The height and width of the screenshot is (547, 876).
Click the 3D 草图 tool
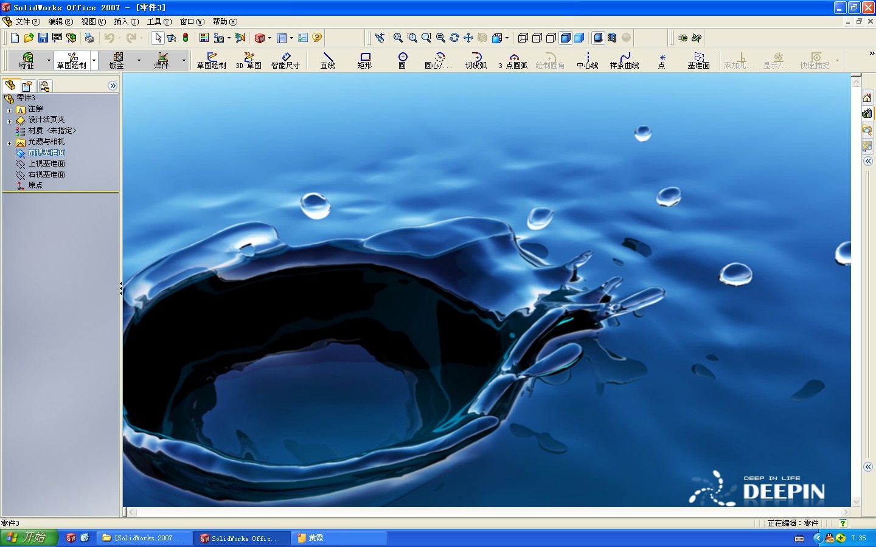[248, 60]
